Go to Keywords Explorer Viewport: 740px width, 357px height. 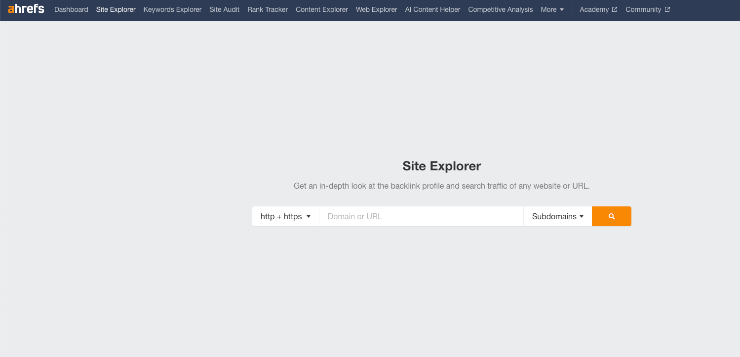(172, 9)
